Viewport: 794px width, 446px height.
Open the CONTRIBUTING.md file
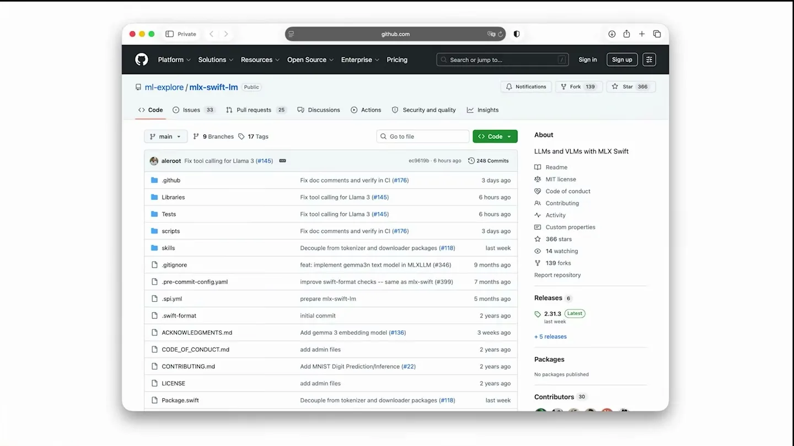tap(188, 367)
